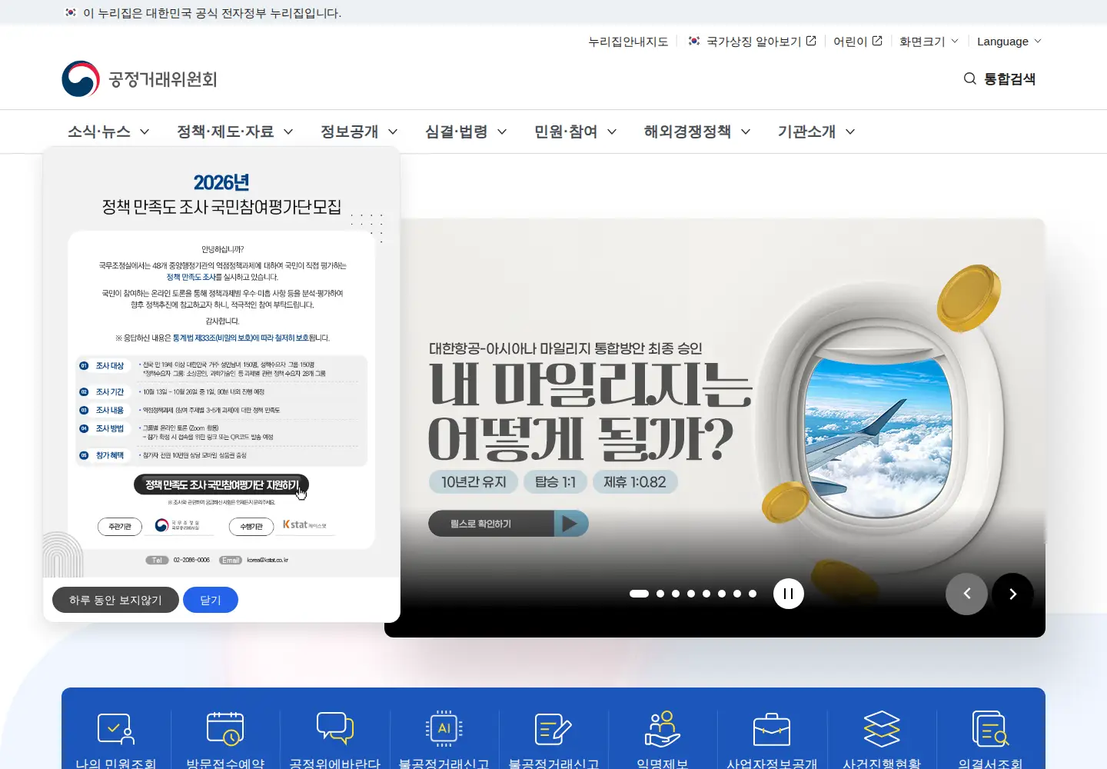
Task: Click 하루 동안 보지않기 on the popup
Action: [x=115, y=600]
